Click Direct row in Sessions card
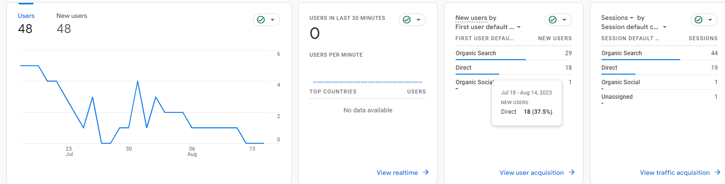The image size is (725, 184). [659, 68]
